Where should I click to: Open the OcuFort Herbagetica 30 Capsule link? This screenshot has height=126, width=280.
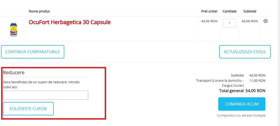[70, 22]
